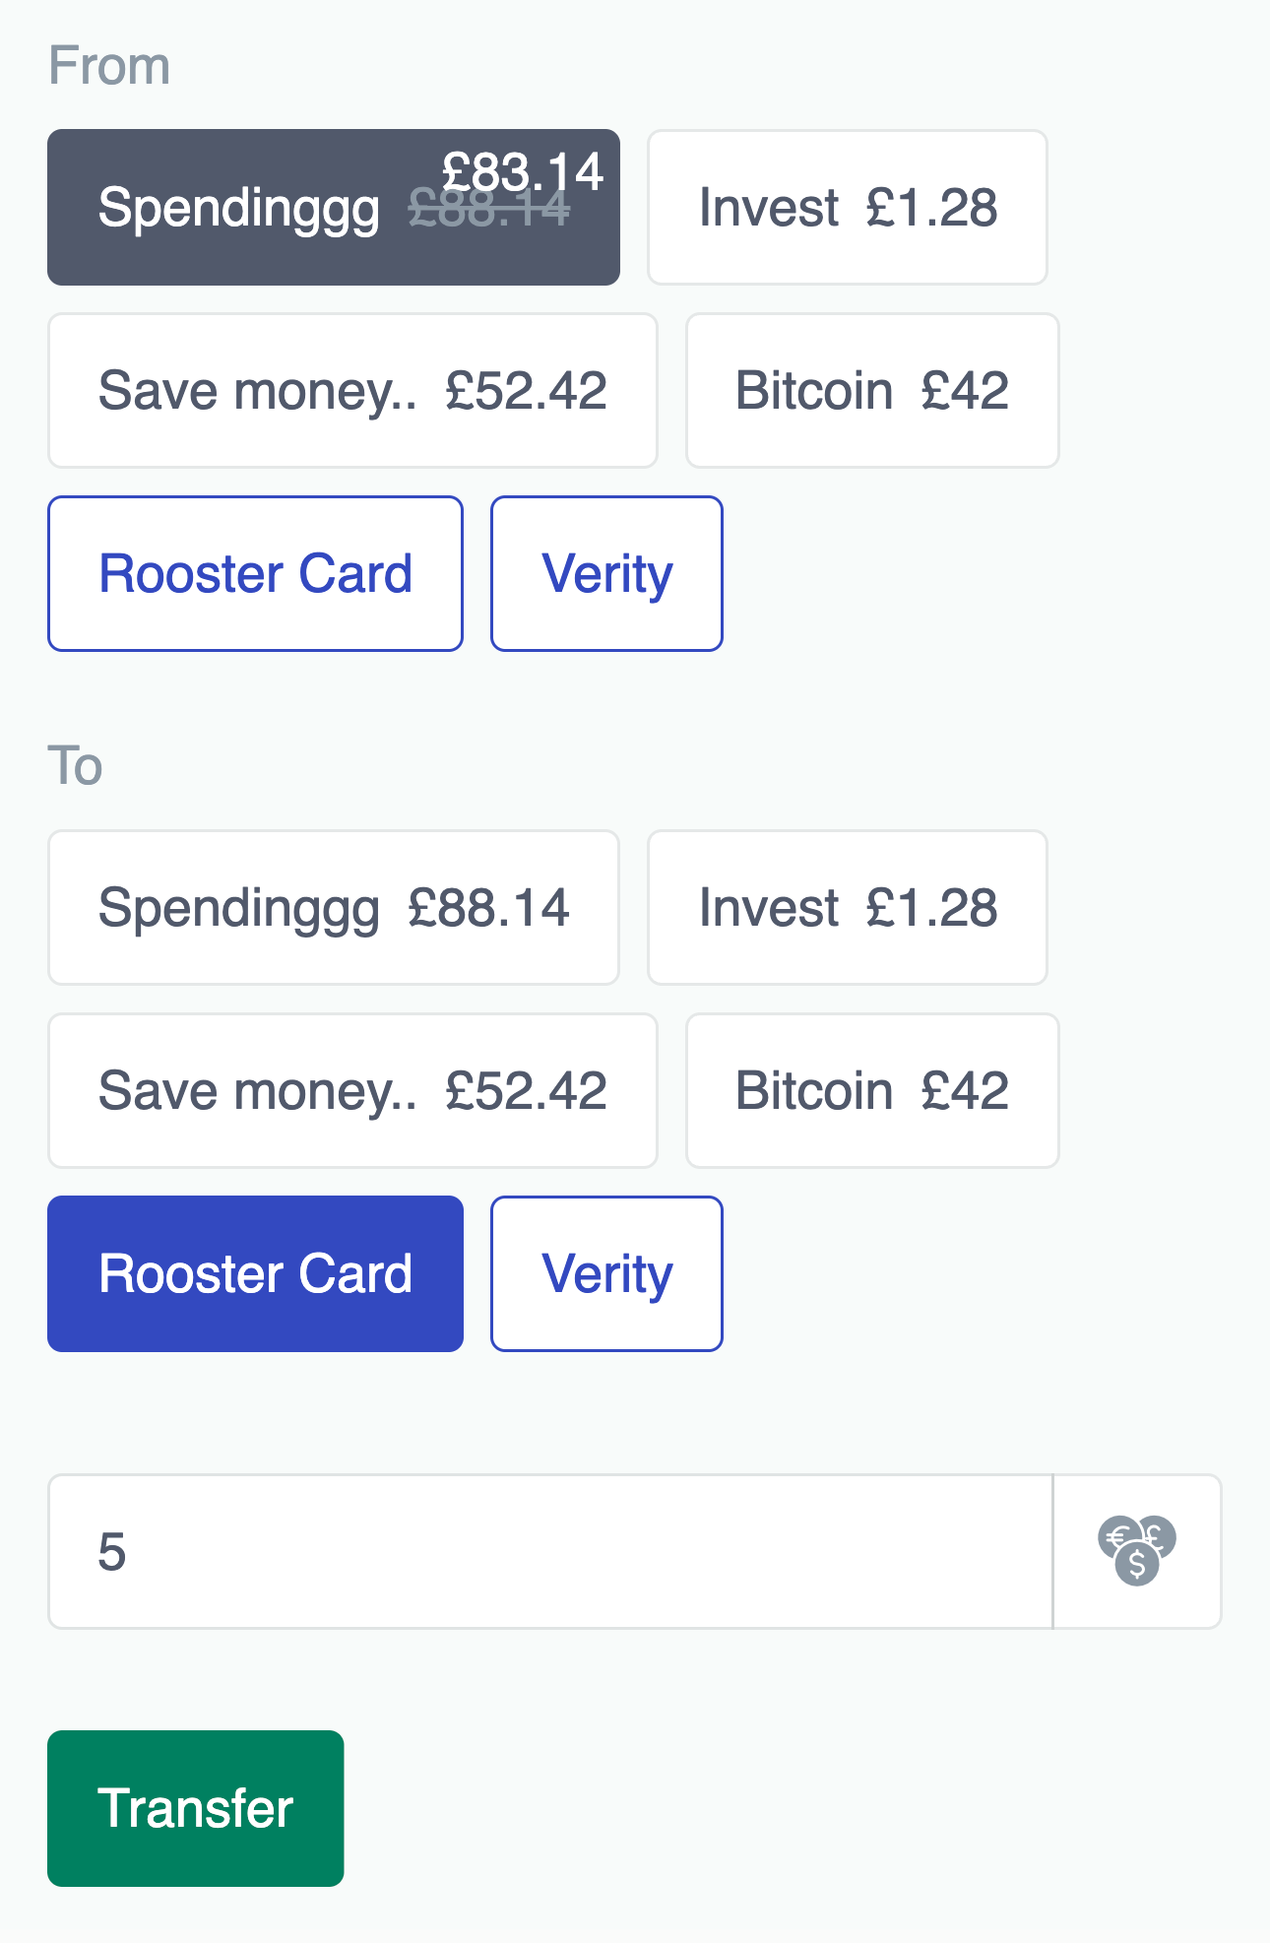Choose Verity as the To recipient

607,1274
